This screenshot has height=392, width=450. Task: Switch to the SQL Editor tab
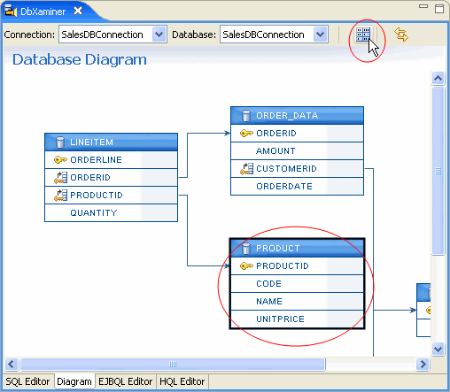(27, 381)
